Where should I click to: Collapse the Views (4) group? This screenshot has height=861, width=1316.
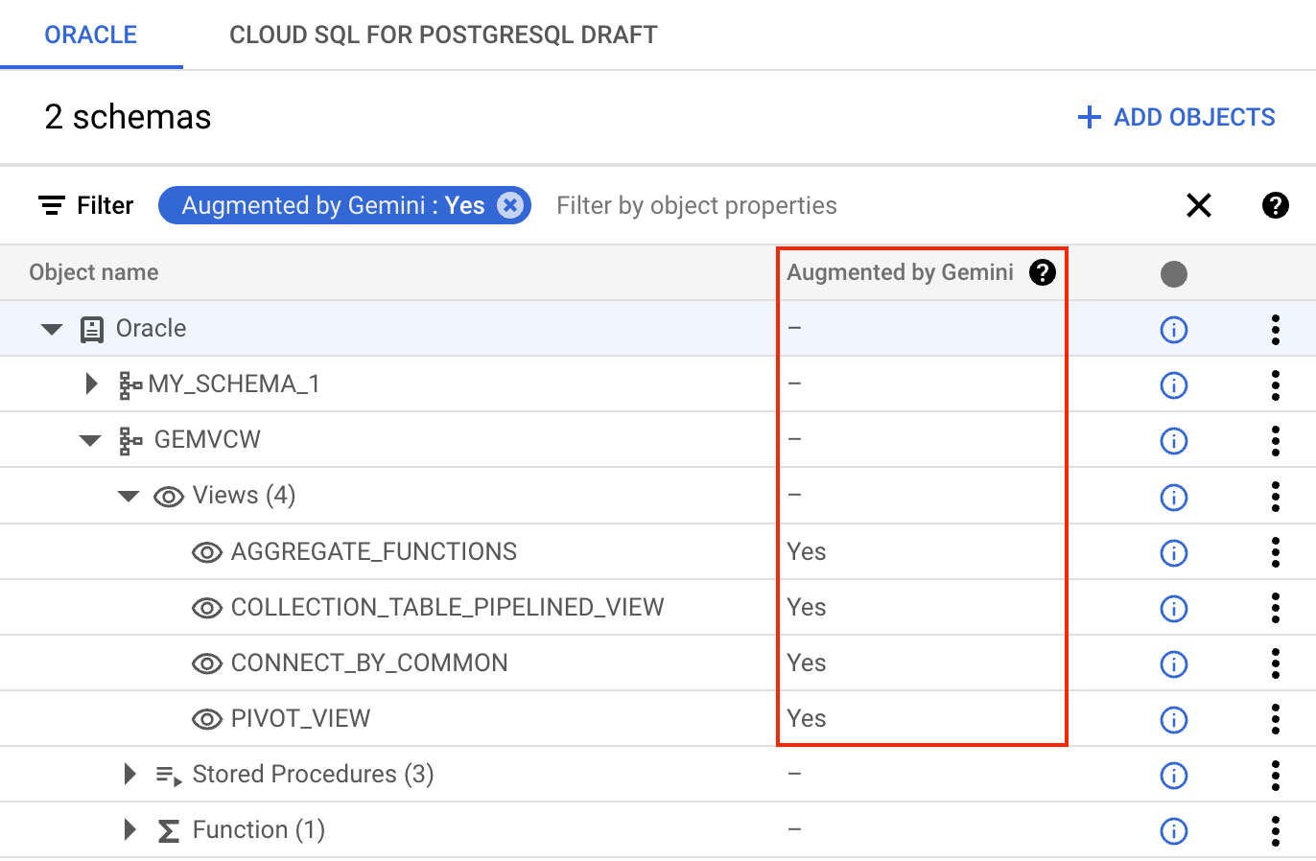tap(128, 496)
